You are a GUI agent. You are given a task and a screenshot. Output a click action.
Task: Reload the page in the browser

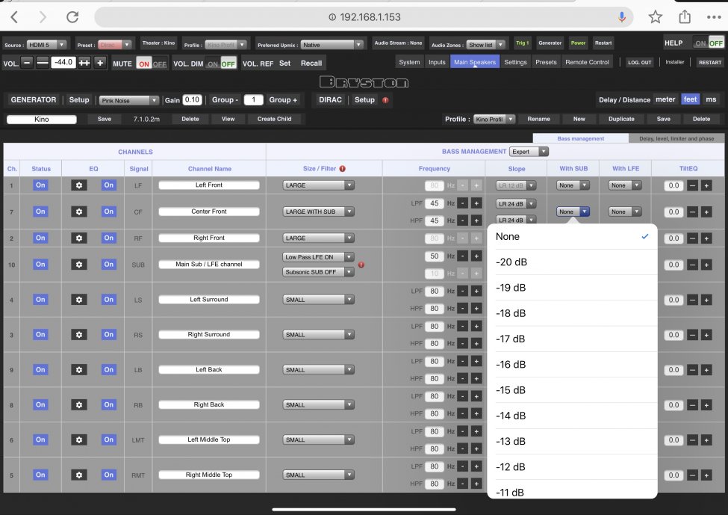pos(72,17)
